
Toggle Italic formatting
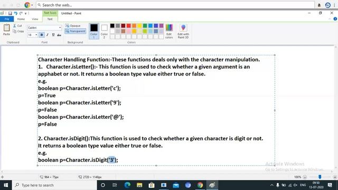48,35
